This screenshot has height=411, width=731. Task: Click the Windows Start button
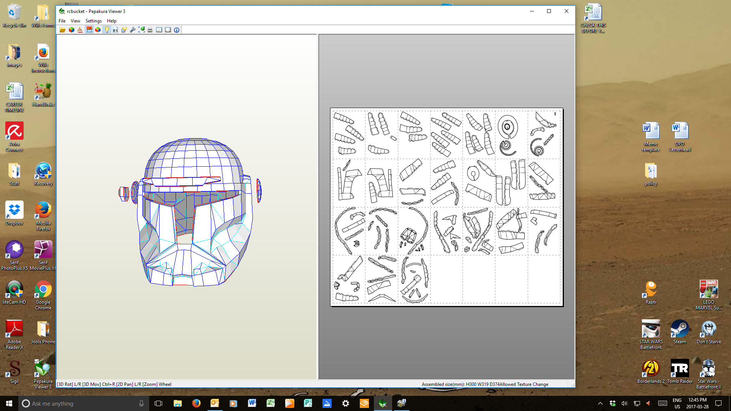pyautogui.click(x=9, y=403)
